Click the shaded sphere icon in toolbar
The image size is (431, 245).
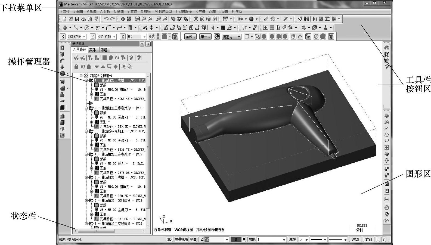(x=251, y=19)
